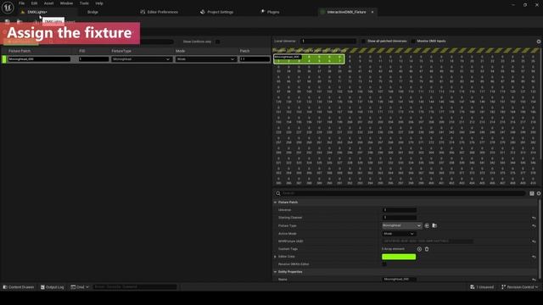Viewport: 543px width, 305px height.
Task: Enable Monitor DMX Inputs checkbox
Action: coord(413,42)
